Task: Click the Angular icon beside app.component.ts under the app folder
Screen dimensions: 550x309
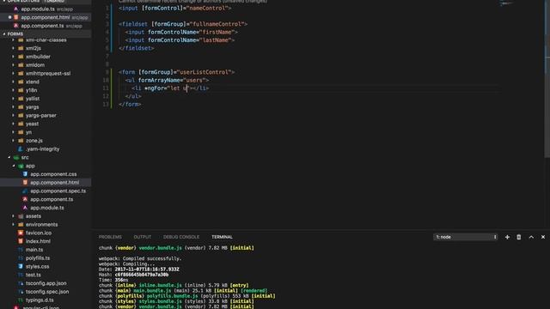Action: pyautogui.click(x=25, y=199)
